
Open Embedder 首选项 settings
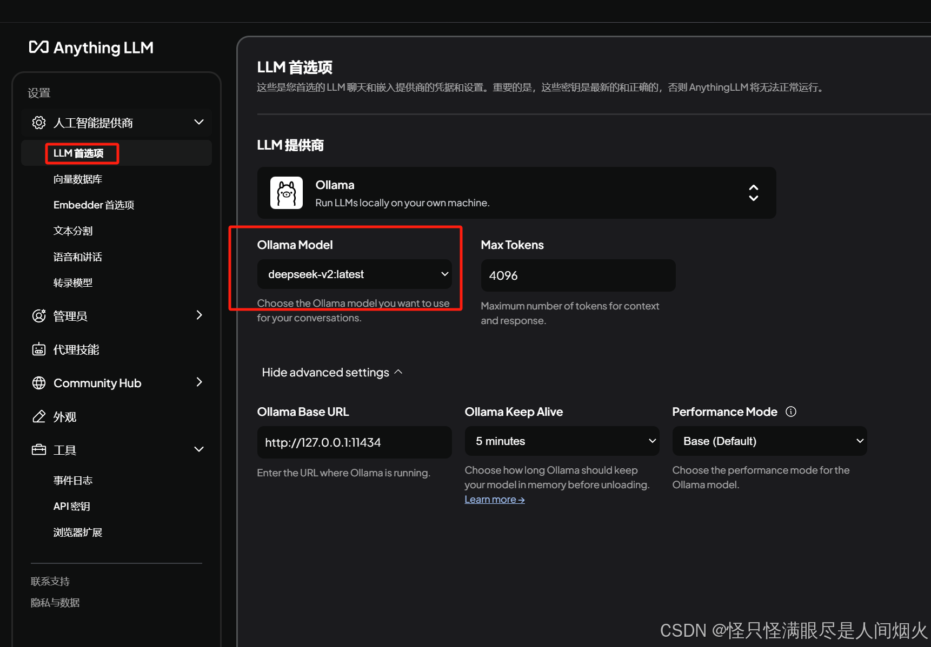94,205
